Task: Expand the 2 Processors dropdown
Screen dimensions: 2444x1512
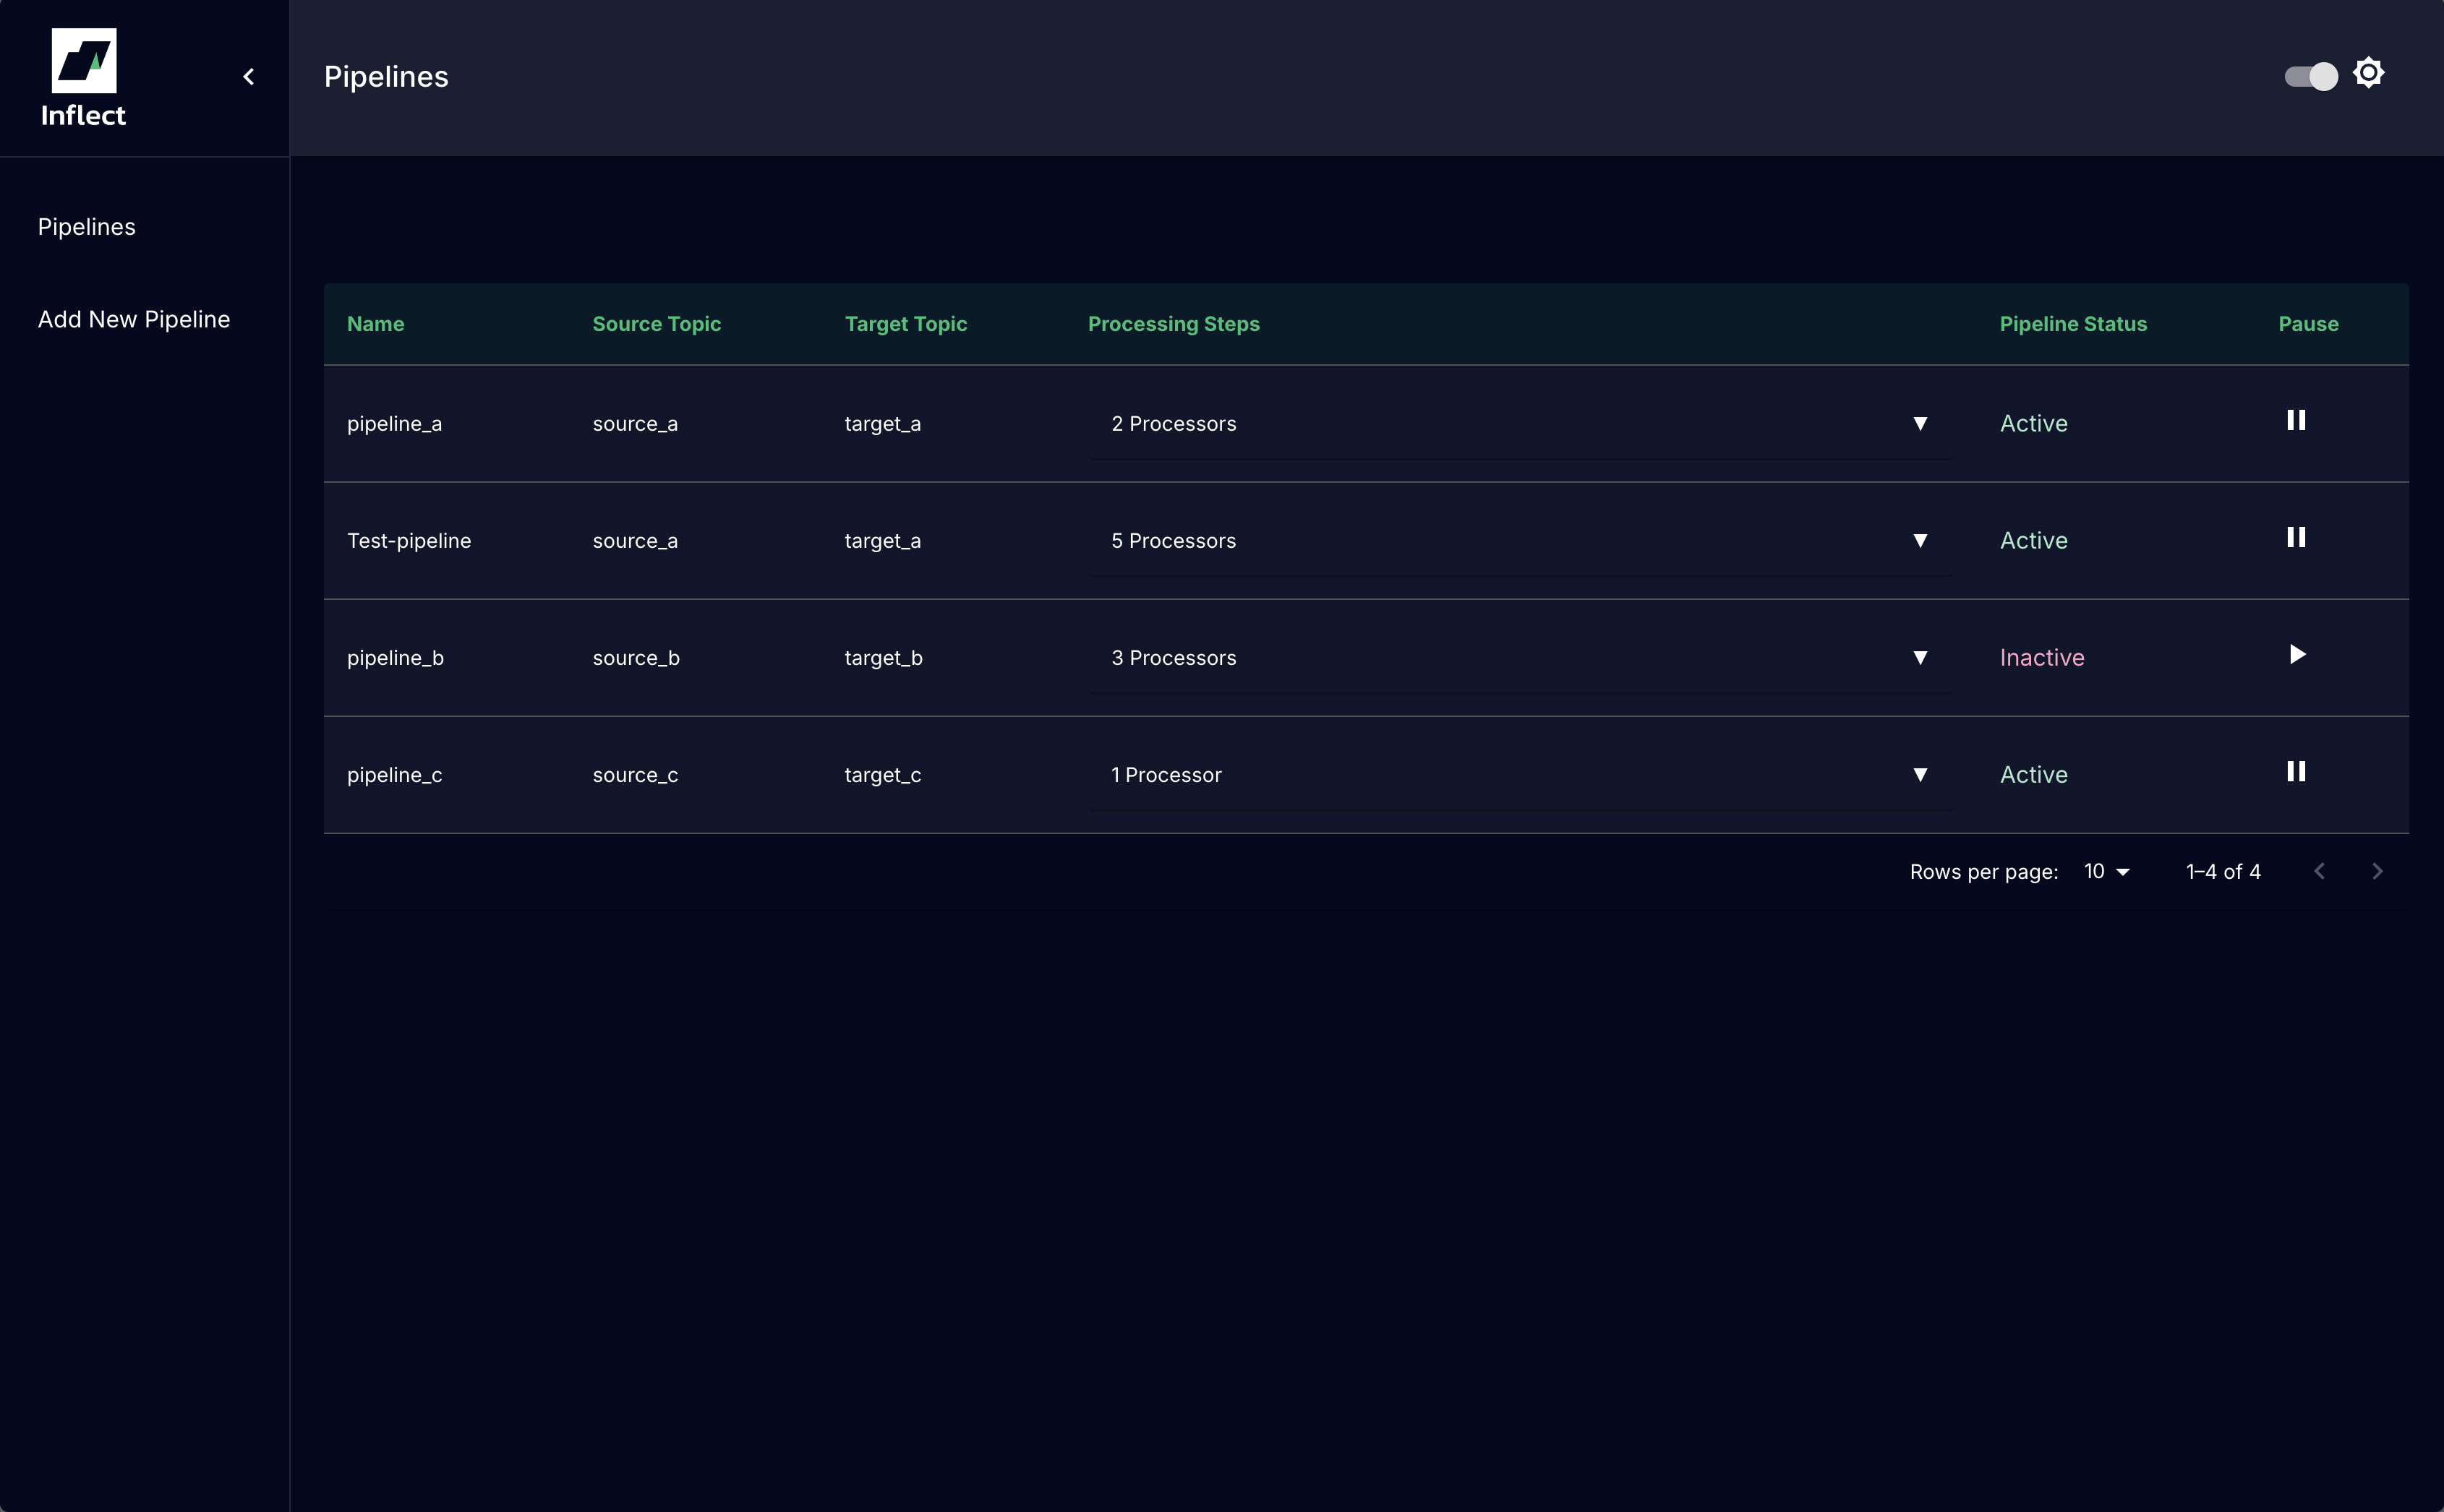Action: pos(1520,424)
